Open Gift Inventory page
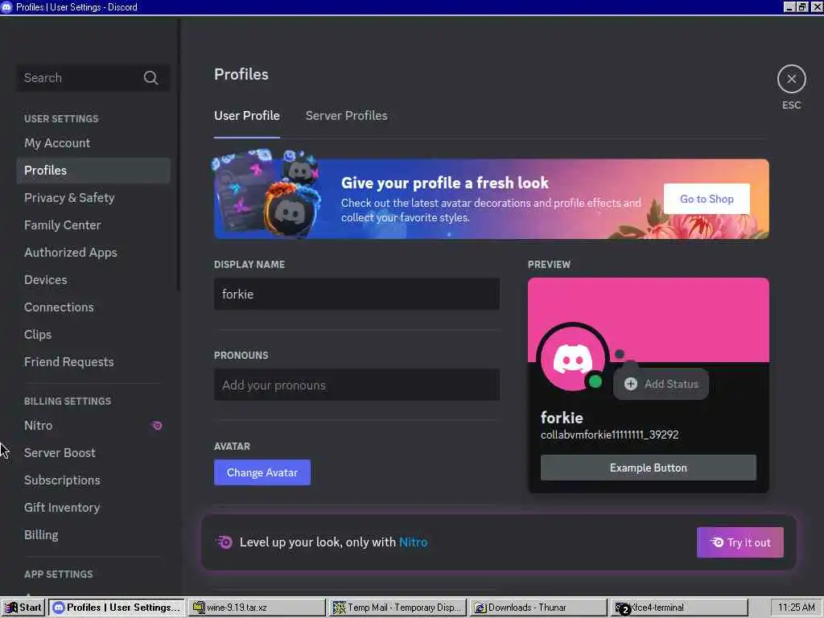The width and height of the screenshot is (824, 618). [x=93, y=507]
